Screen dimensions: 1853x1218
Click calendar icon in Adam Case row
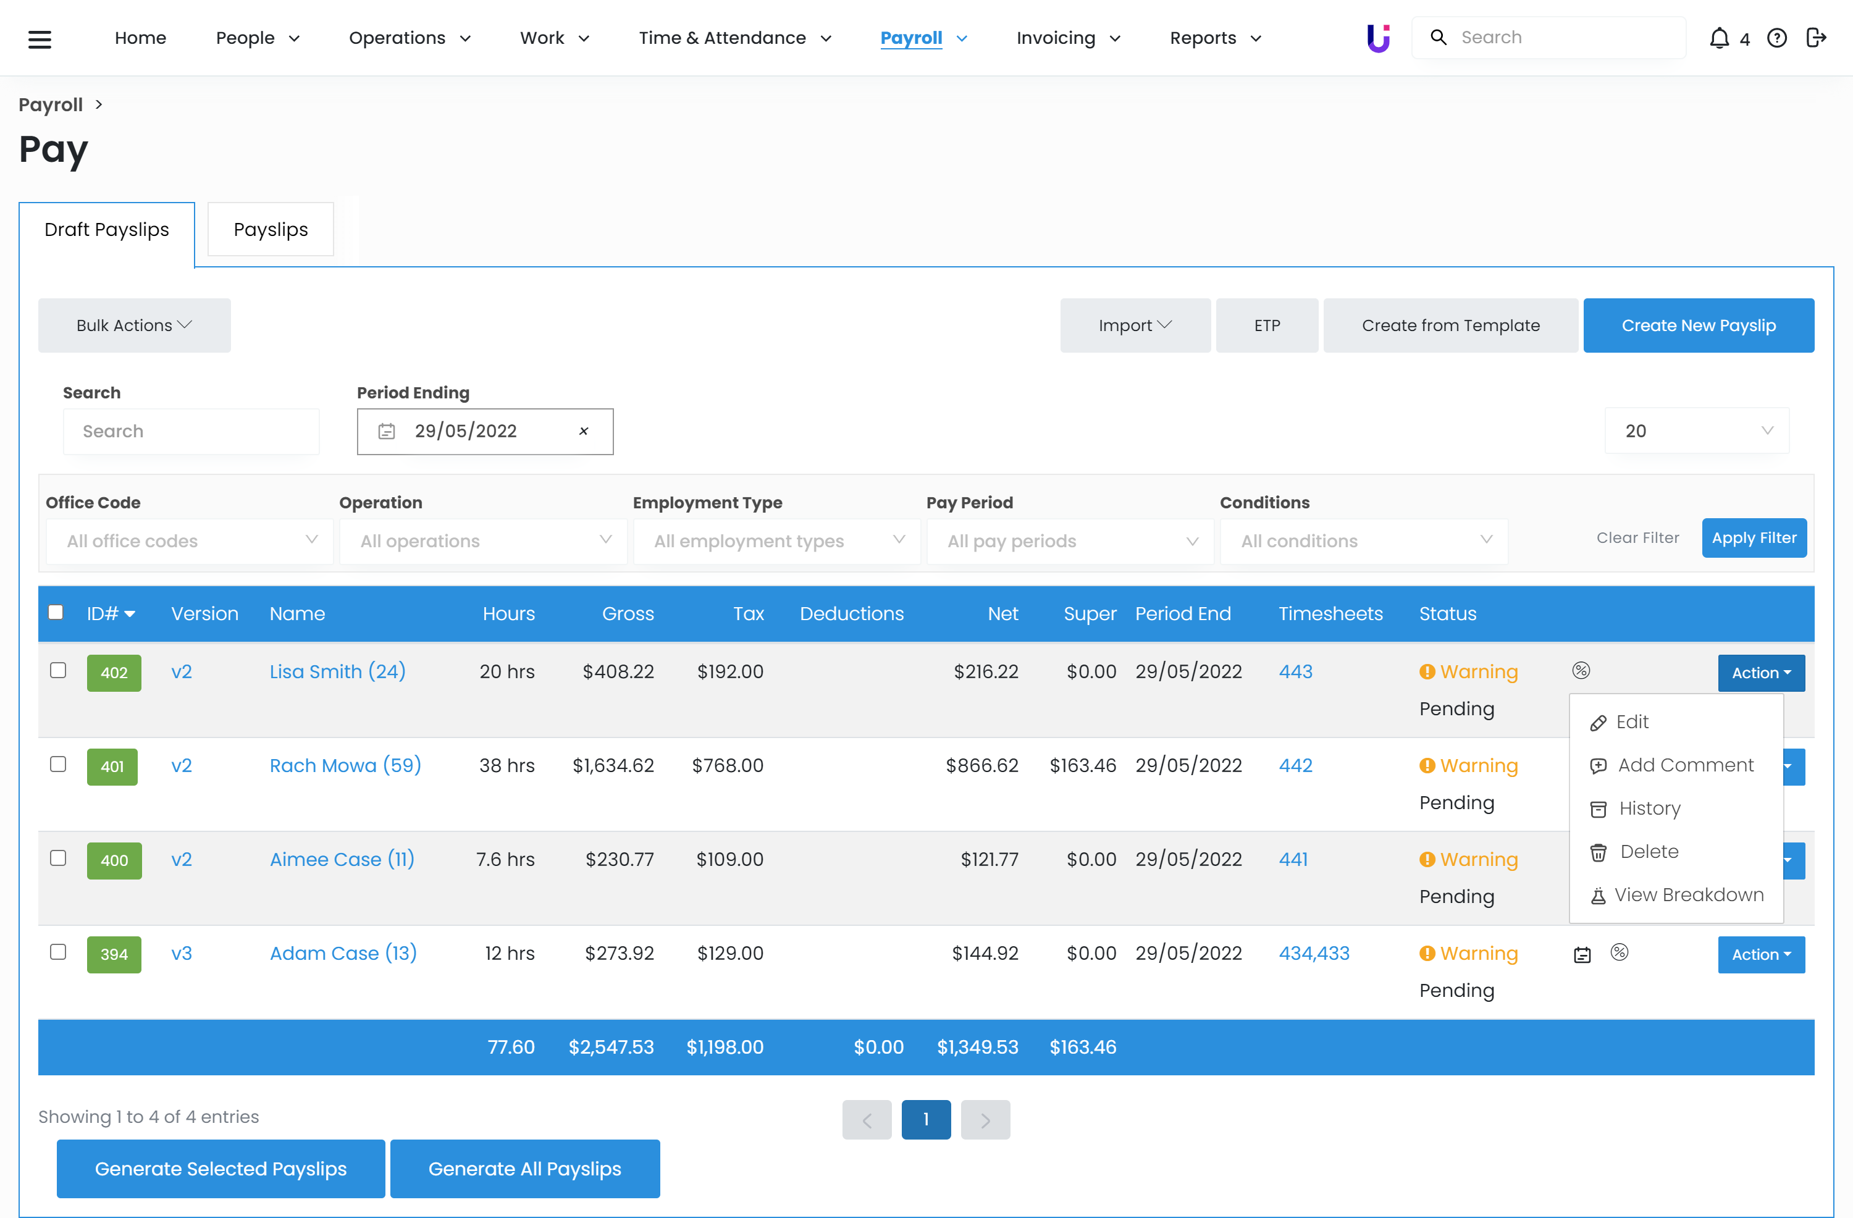(1582, 955)
